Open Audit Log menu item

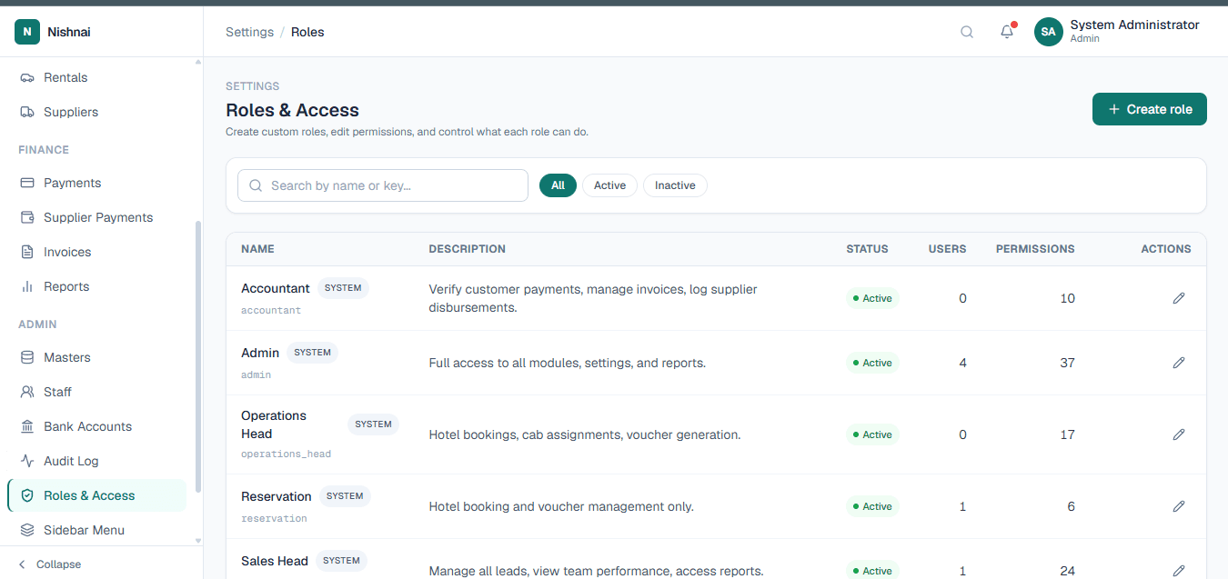pyautogui.click(x=96, y=461)
